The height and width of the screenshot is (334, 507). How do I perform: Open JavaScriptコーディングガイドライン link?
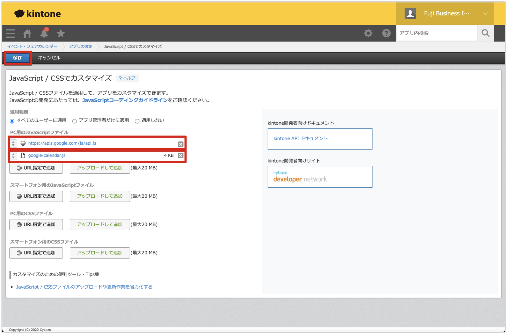pyautogui.click(x=125, y=100)
